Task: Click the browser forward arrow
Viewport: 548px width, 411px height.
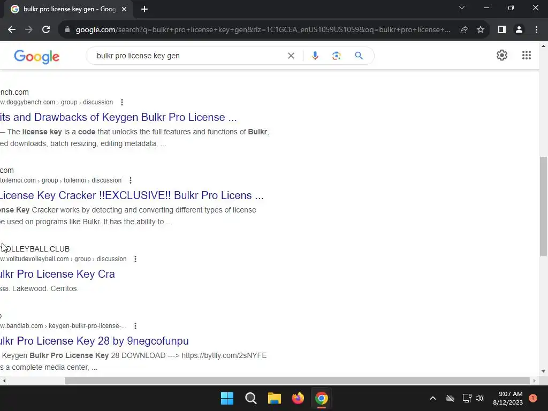Action: 29,30
